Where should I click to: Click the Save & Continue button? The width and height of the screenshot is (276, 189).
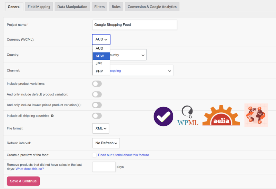tap(23, 181)
